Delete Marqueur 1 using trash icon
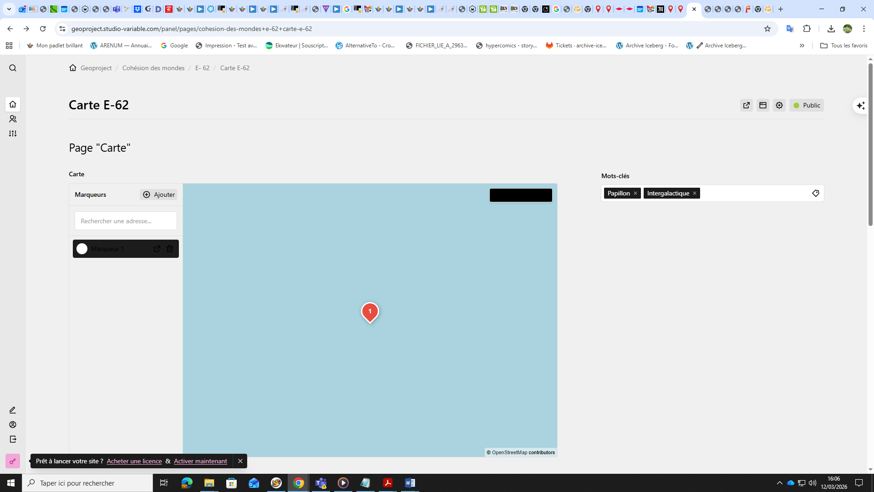874x492 pixels. click(x=170, y=249)
